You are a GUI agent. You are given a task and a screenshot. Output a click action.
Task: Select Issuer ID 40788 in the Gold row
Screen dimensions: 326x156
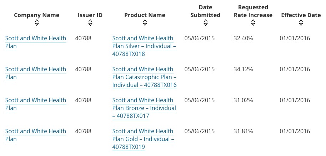point(83,131)
